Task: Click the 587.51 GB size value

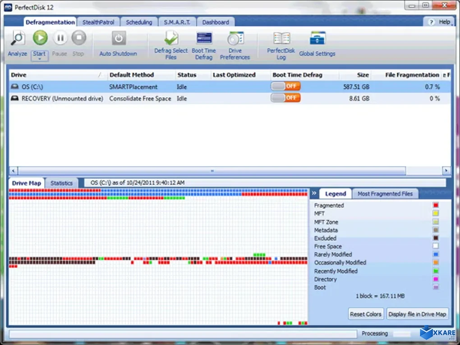Action: point(356,87)
